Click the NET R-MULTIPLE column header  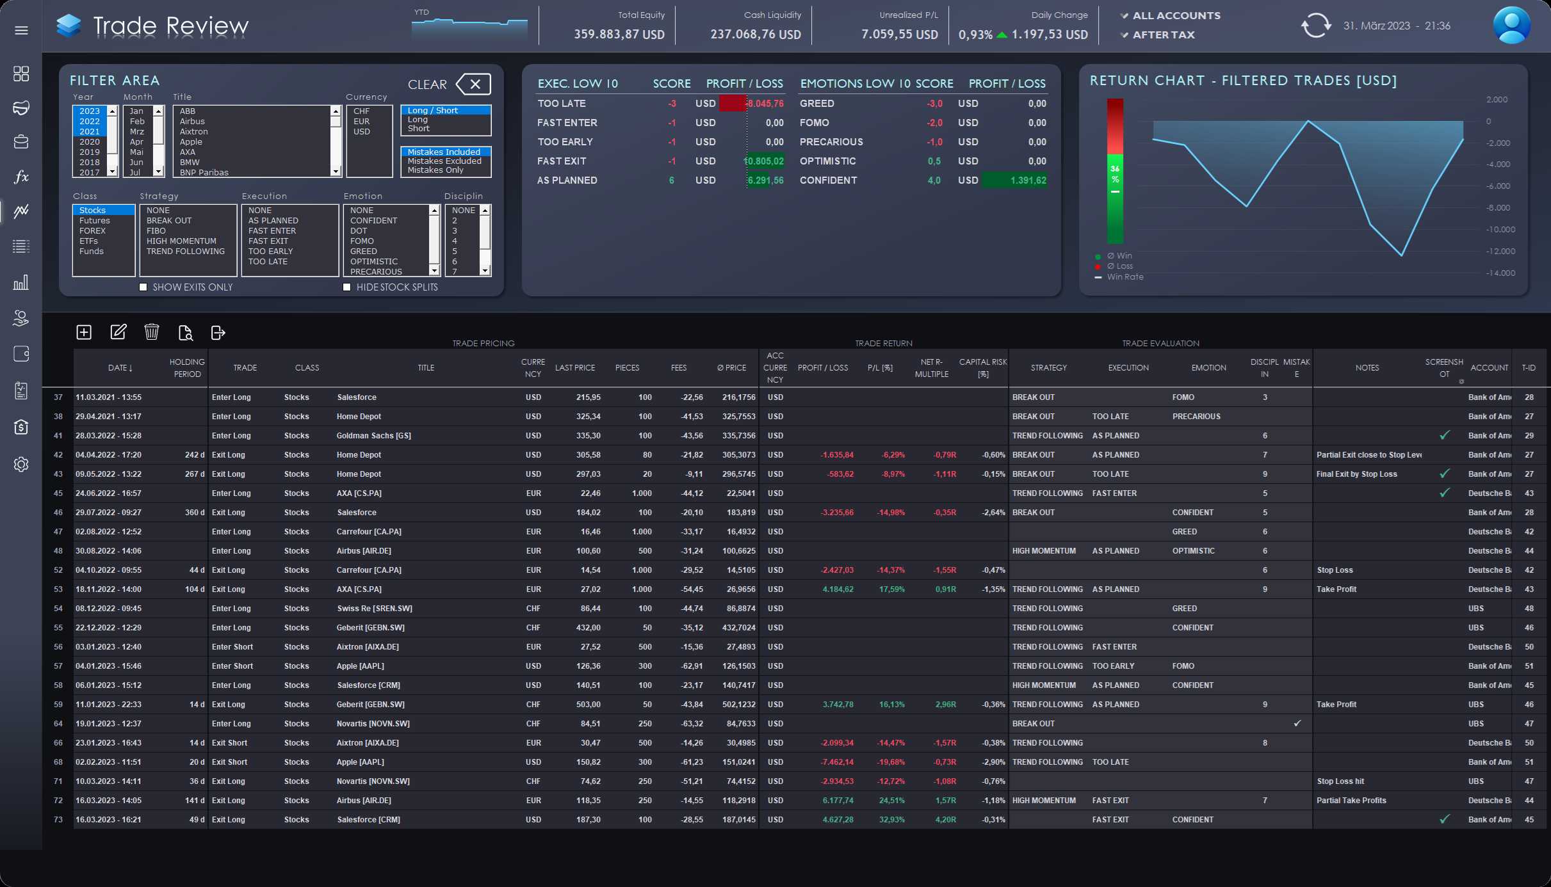point(932,368)
